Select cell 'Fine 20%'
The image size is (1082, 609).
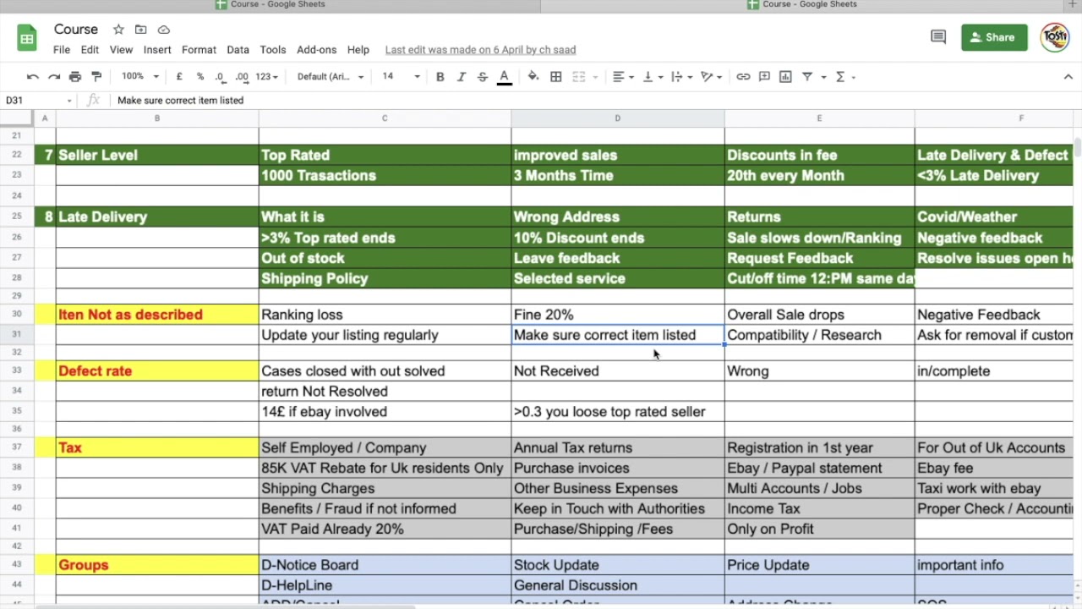coord(617,315)
